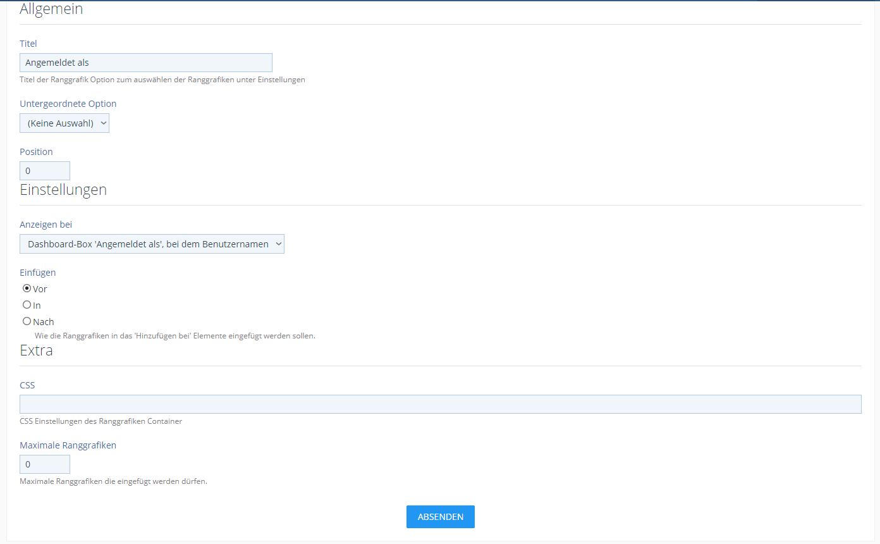Click the Position label text

tap(36, 152)
